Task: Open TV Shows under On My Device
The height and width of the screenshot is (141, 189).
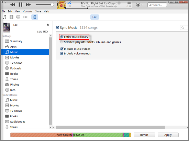Action: (25, 111)
